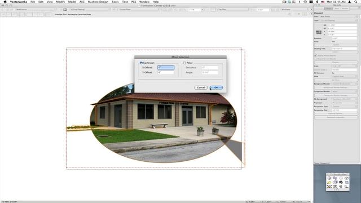The image size is (361, 203).
Task: Open the Tools menu
Action: click(x=115, y=2)
